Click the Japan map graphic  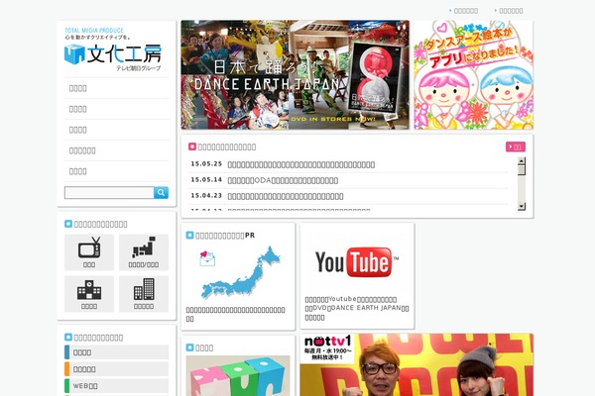tap(240, 272)
